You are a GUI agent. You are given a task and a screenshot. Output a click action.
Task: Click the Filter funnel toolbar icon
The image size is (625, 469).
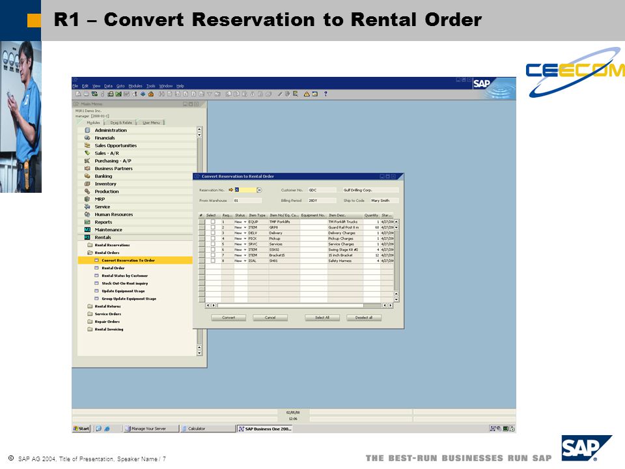pyautogui.click(x=209, y=94)
